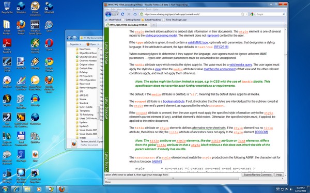Open the Most Visited bookmarks folder
Screen dimensions: 310x193
pyautogui.click(x=113, y=20)
